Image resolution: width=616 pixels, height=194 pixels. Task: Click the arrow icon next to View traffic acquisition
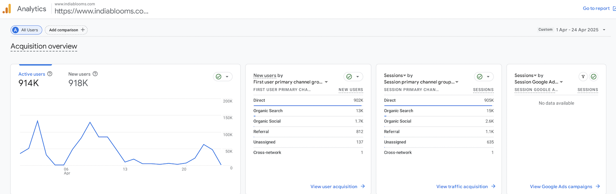click(x=494, y=186)
